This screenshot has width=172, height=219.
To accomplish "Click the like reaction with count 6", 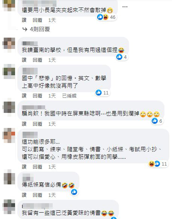I will click(x=157, y=121).
